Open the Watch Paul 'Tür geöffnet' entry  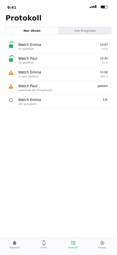[58, 60]
